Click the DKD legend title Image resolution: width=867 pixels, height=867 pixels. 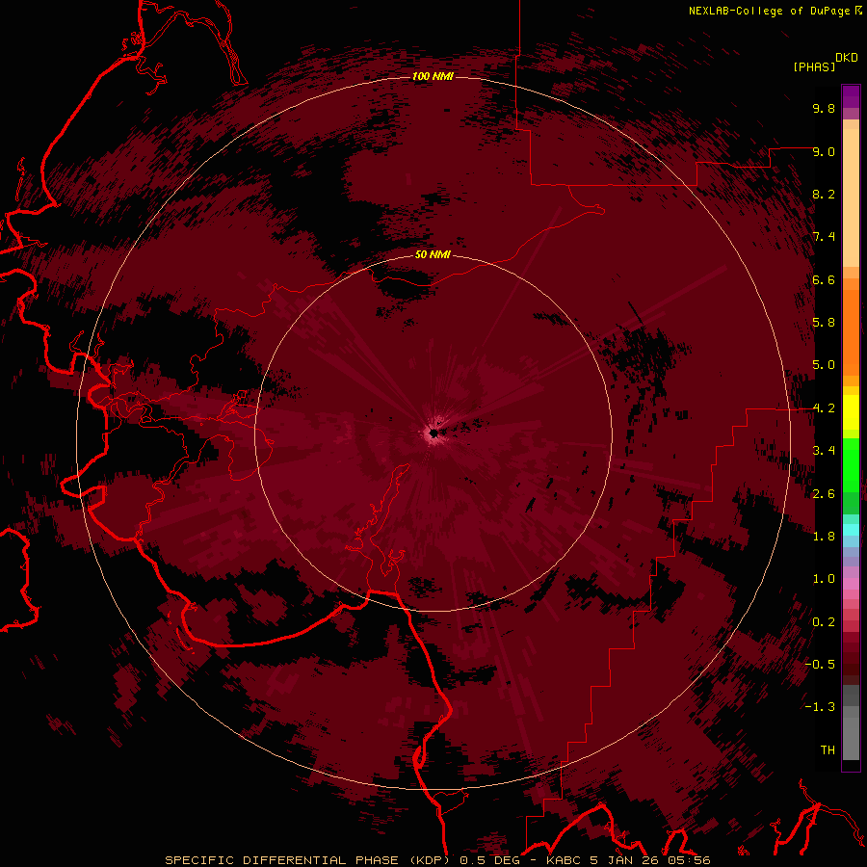point(846,58)
